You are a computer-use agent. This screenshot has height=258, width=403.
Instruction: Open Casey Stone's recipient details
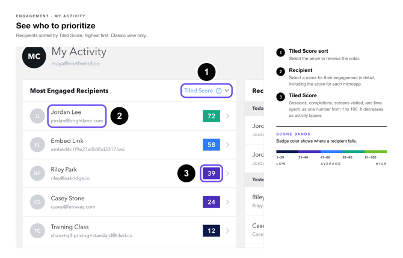(67, 198)
